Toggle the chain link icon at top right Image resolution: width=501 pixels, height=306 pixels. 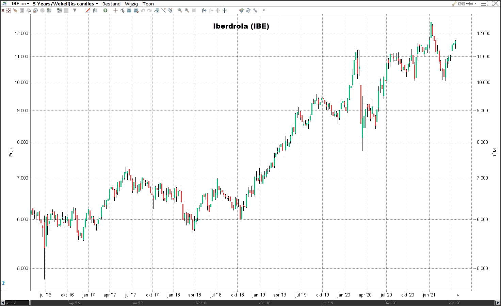coord(462,4)
